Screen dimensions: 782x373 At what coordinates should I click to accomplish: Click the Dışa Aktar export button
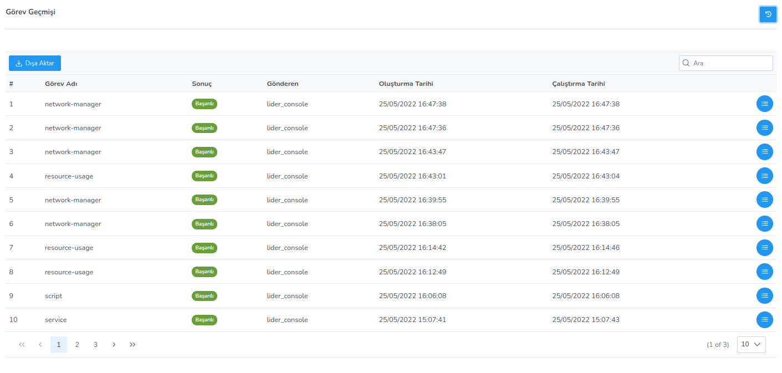[35, 63]
